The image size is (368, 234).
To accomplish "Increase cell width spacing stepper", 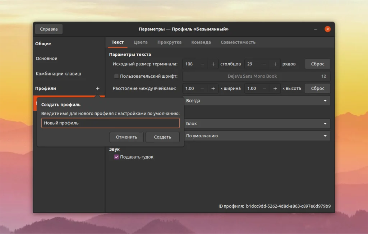I will 213,88.
